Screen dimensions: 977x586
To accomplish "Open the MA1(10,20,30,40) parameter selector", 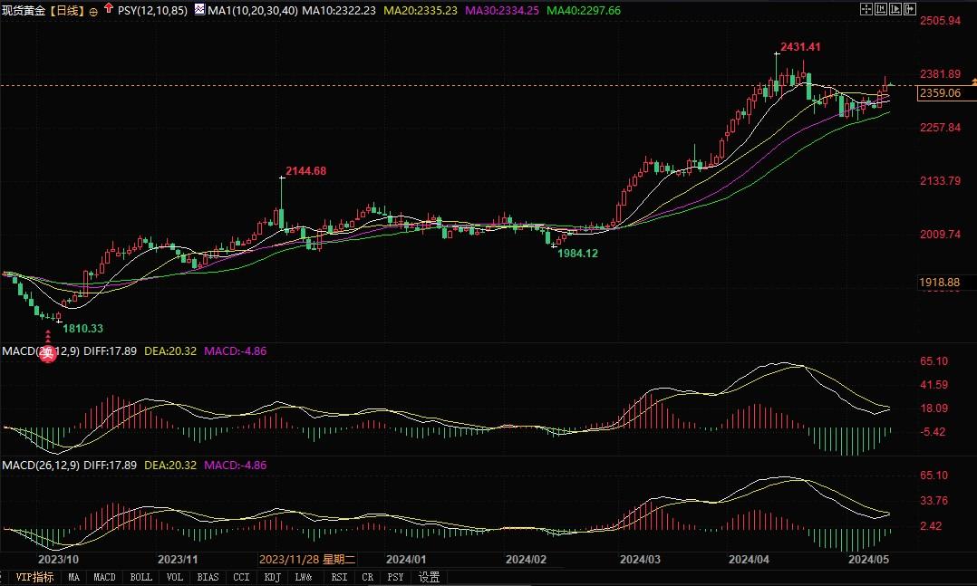I will (252, 8).
